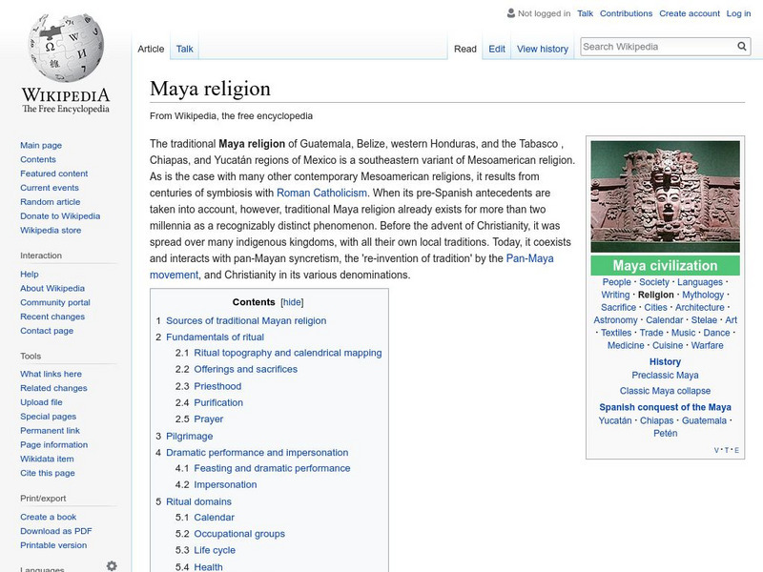Open Warfare in the infobox

(x=707, y=345)
